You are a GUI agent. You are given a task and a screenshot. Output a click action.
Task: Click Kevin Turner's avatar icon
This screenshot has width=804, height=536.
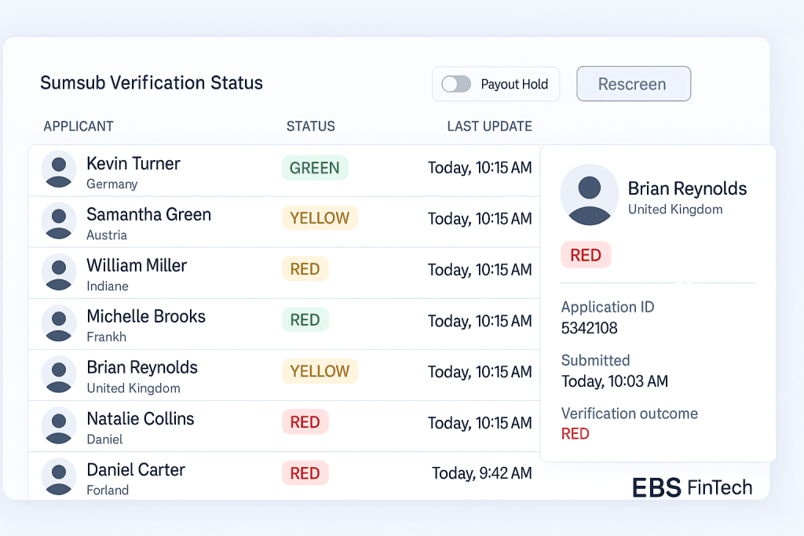[59, 170]
